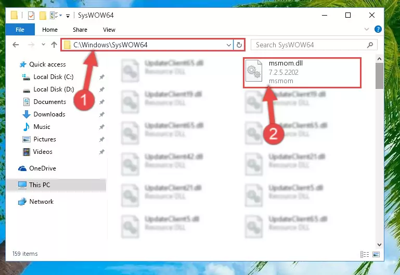Click the Local Disk (C:) drive icon

(x=26, y=77)
